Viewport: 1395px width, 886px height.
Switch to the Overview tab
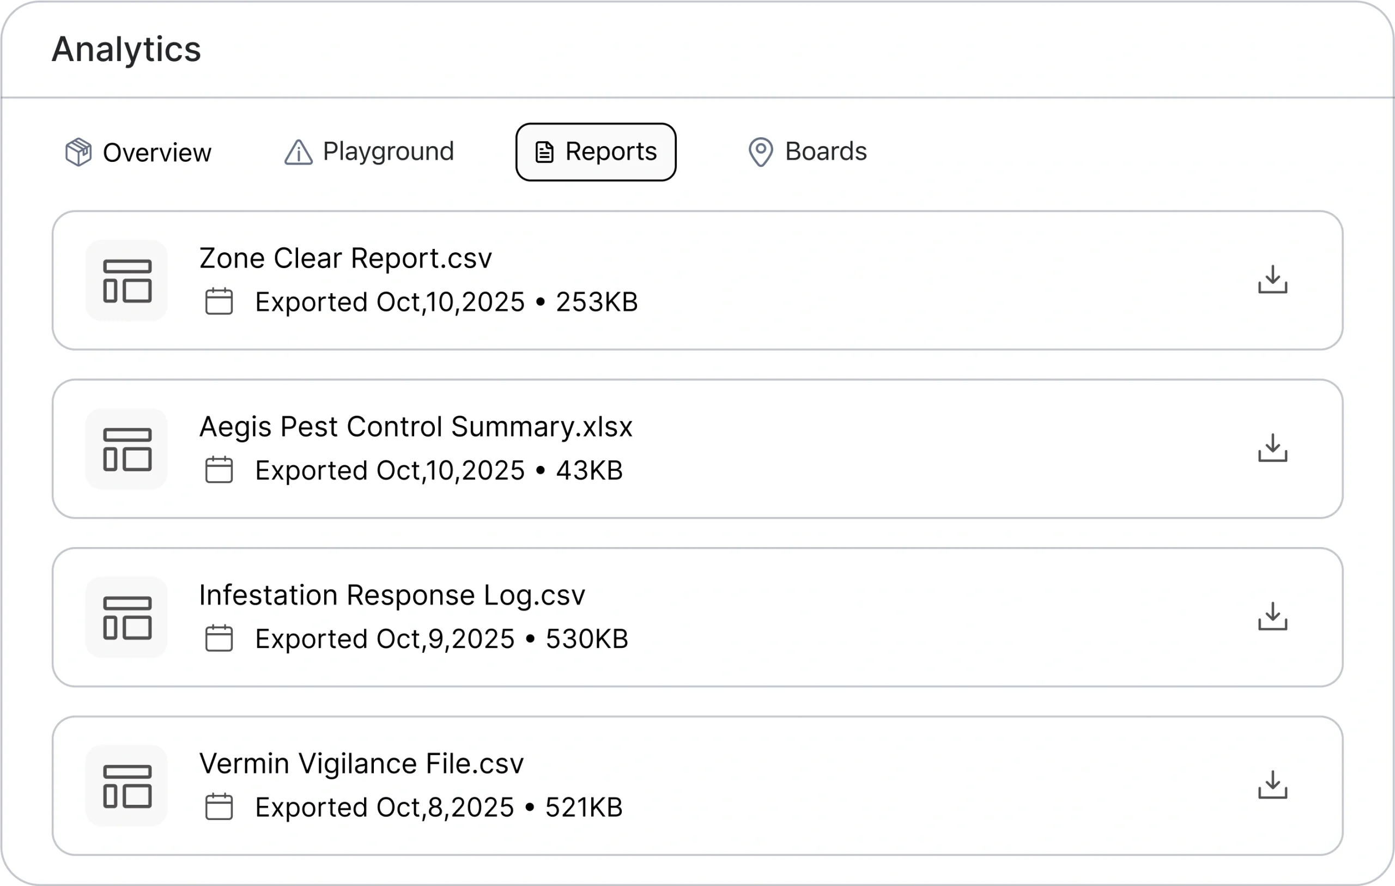(x=138, y=153)
